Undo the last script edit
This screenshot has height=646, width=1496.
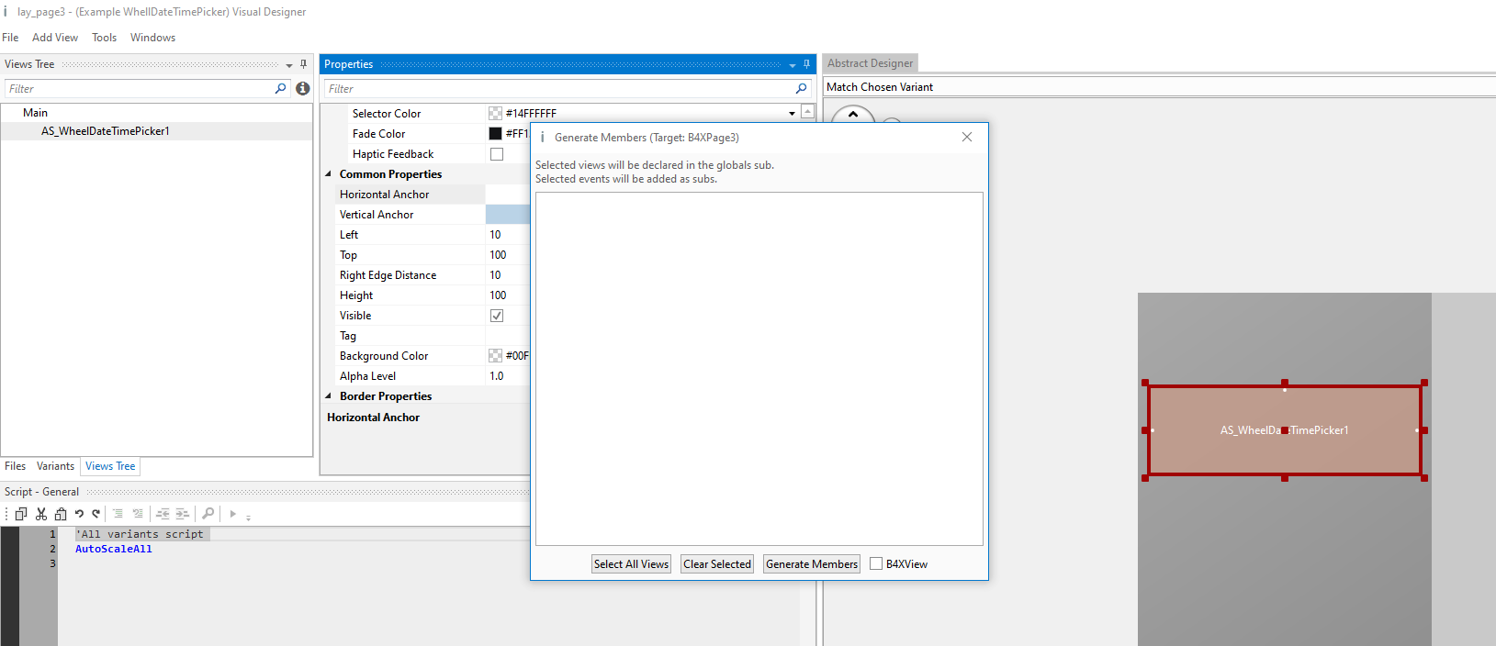coord(79,514)
